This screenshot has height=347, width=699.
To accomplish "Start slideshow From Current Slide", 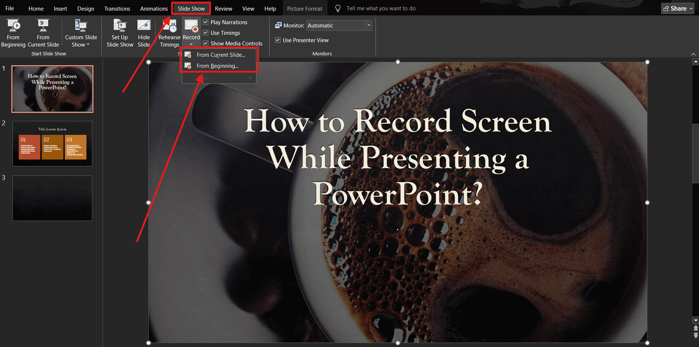I will pyautogui.click(x=43, y=33).
